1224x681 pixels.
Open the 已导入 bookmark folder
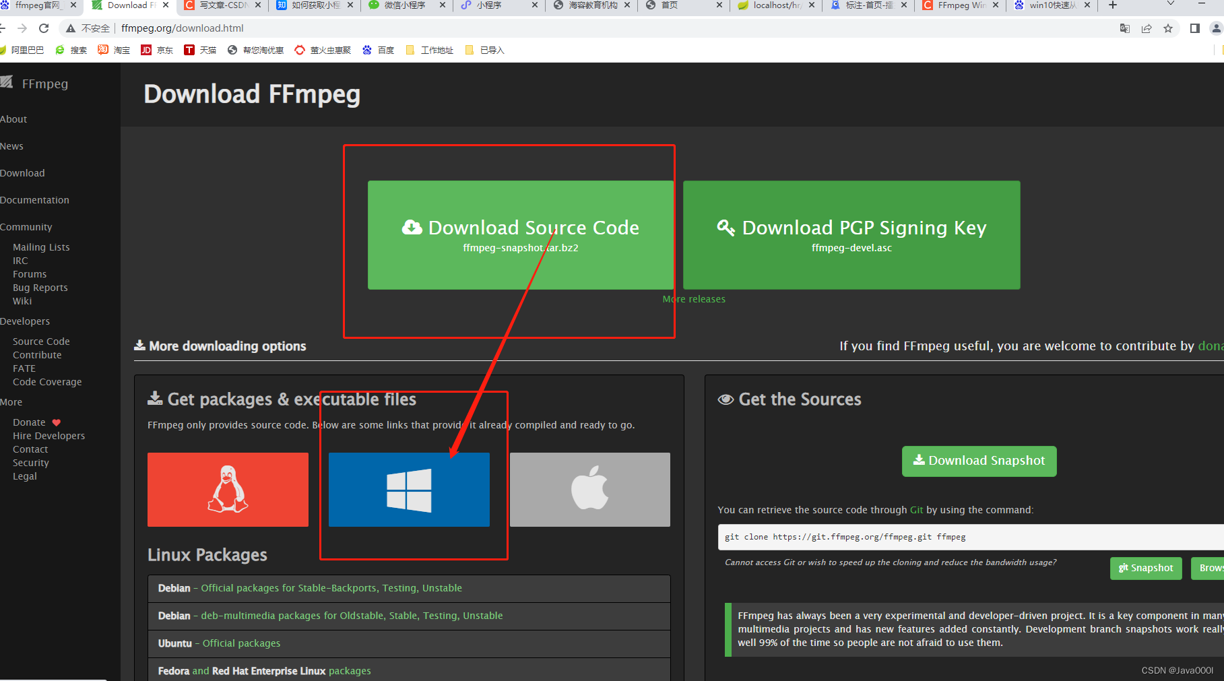(x=484, y=50)
